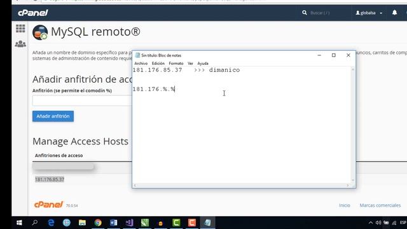Show hidden tray icons chevron
Screen dimensions: 407x229
371,223
